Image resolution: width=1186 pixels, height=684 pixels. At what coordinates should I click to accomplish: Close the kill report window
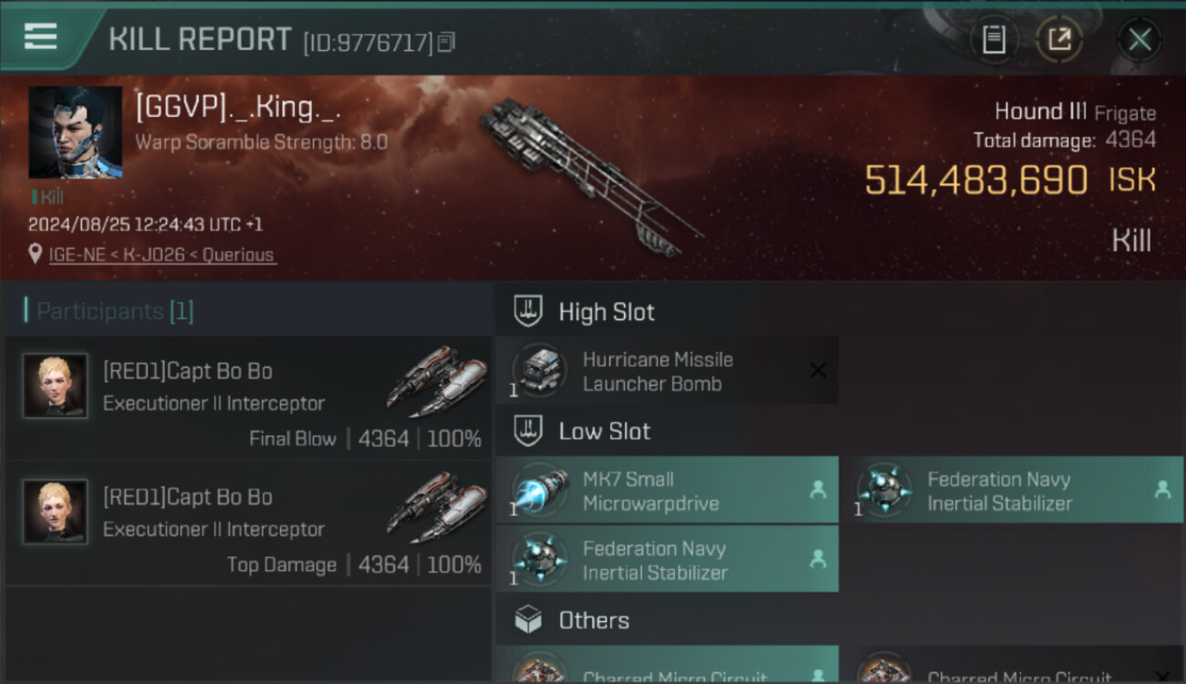(x=1139, y=39)
